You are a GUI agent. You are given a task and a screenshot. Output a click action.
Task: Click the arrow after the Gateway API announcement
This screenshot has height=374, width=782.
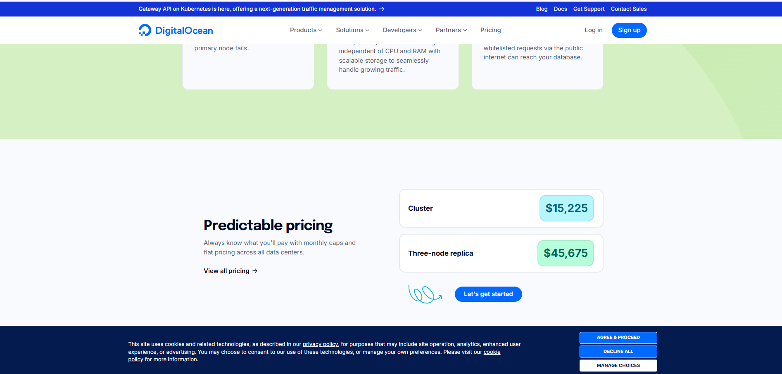(x=382, y=9)
